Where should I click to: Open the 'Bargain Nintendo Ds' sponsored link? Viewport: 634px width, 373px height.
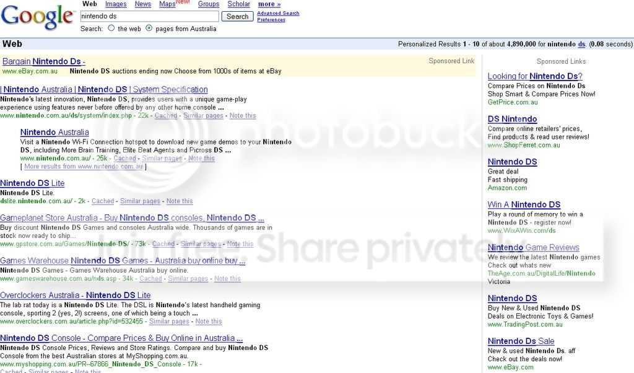point(44,61)
